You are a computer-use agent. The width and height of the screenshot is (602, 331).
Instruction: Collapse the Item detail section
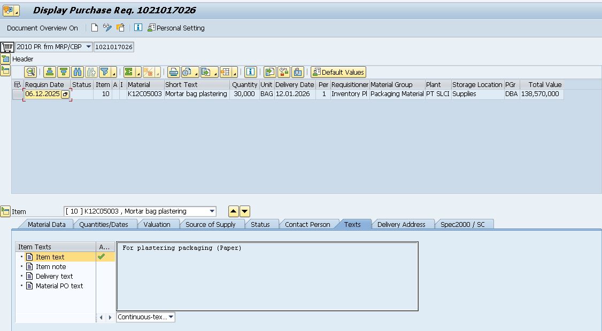click(5, 211)
